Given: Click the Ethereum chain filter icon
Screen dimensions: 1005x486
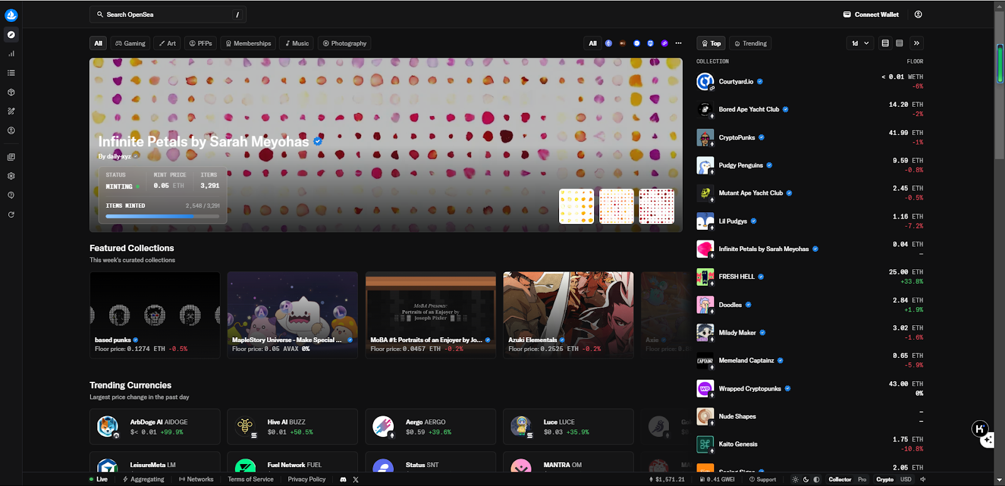Looking at the screenshot, I should (x=609, y=43).
